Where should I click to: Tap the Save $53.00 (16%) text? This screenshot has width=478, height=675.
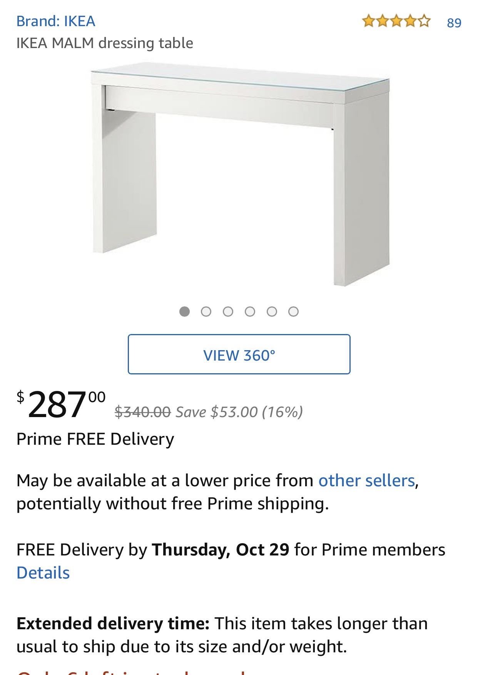click(239, 412)
